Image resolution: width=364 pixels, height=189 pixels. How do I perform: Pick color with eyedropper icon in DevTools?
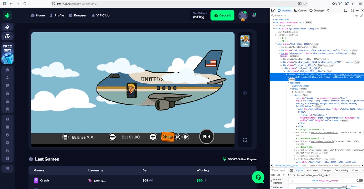(362, 15)
